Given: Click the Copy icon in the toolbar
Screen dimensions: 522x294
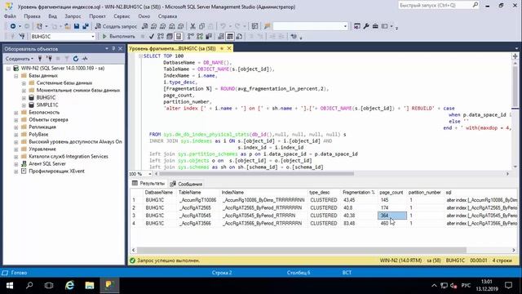Looking at the screenshot, I should (201, 26).
